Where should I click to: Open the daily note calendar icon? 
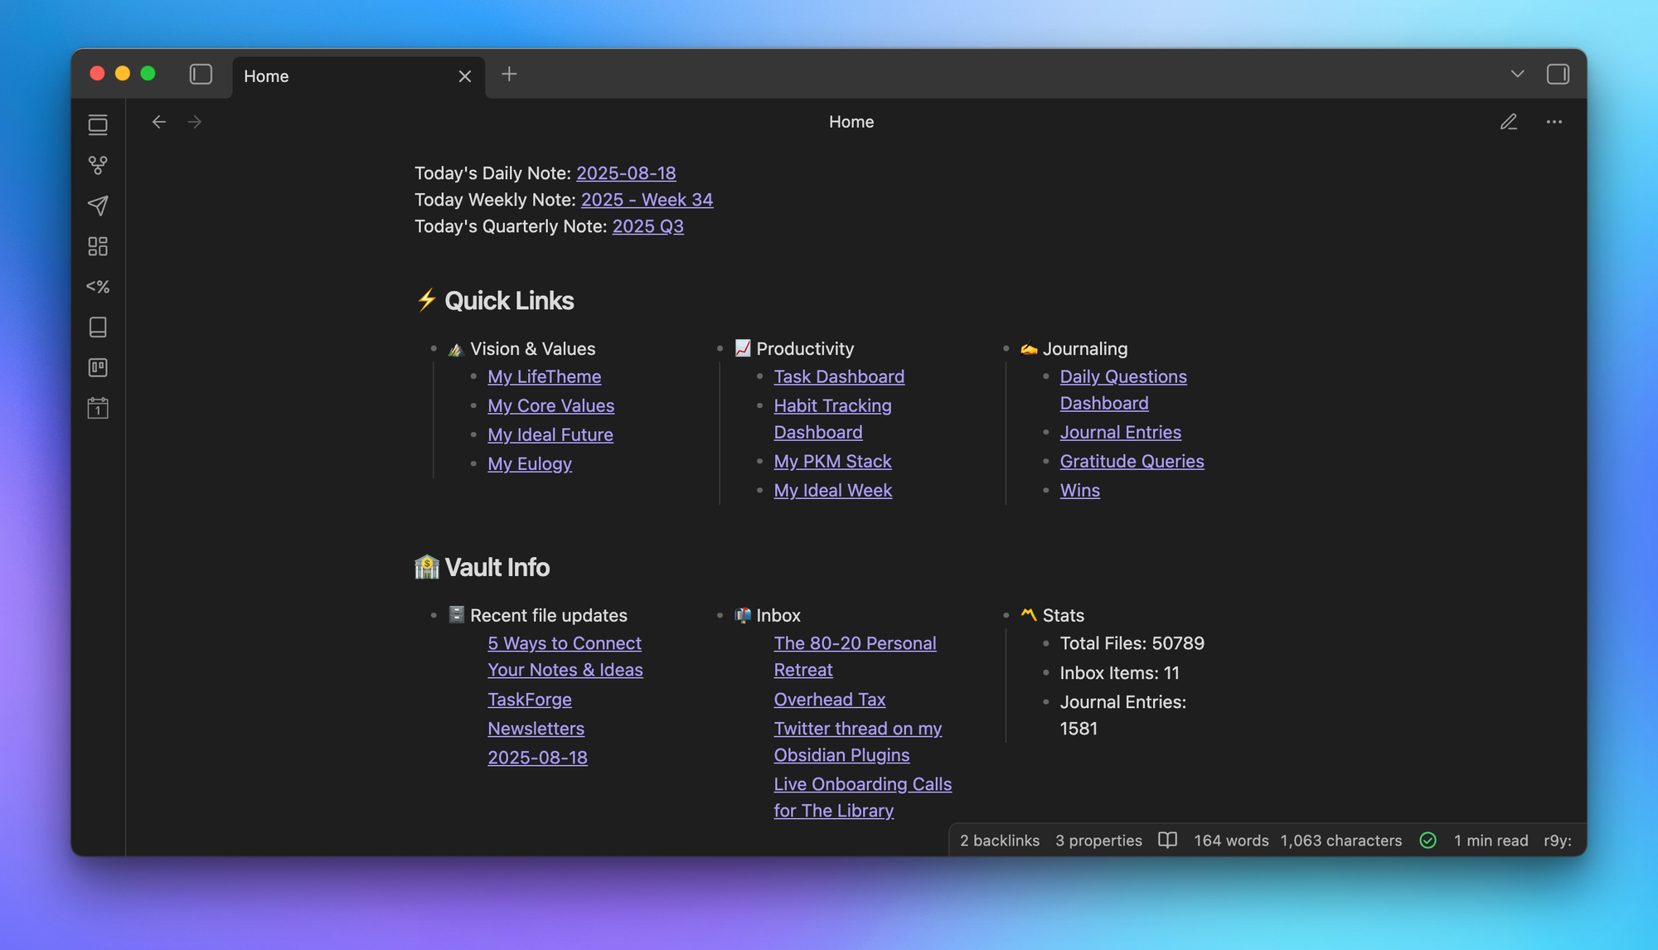coord(98,408)
